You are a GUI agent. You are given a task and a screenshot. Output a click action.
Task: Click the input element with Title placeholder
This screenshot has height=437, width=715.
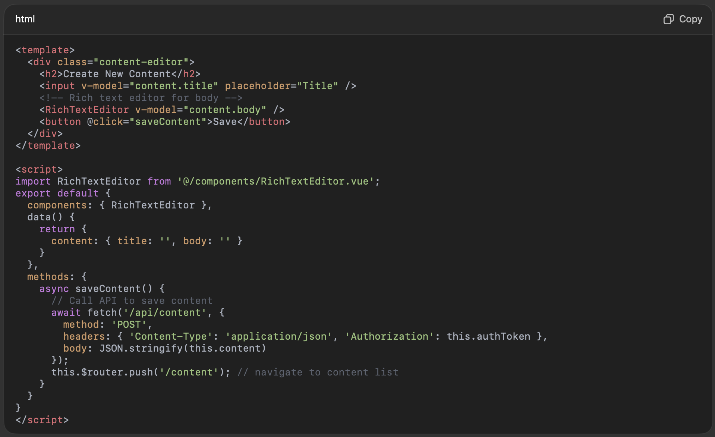[198, 86]
